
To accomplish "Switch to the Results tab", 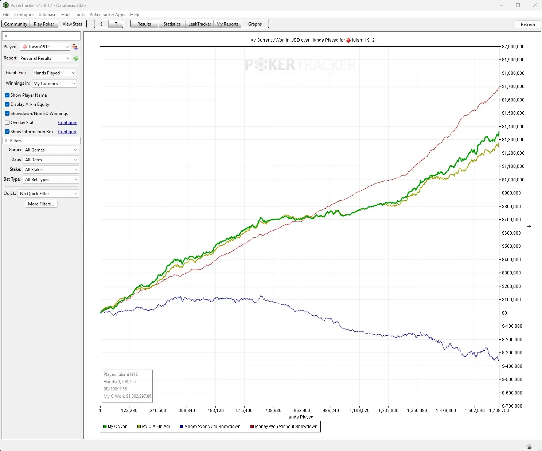I will [144, 24].
